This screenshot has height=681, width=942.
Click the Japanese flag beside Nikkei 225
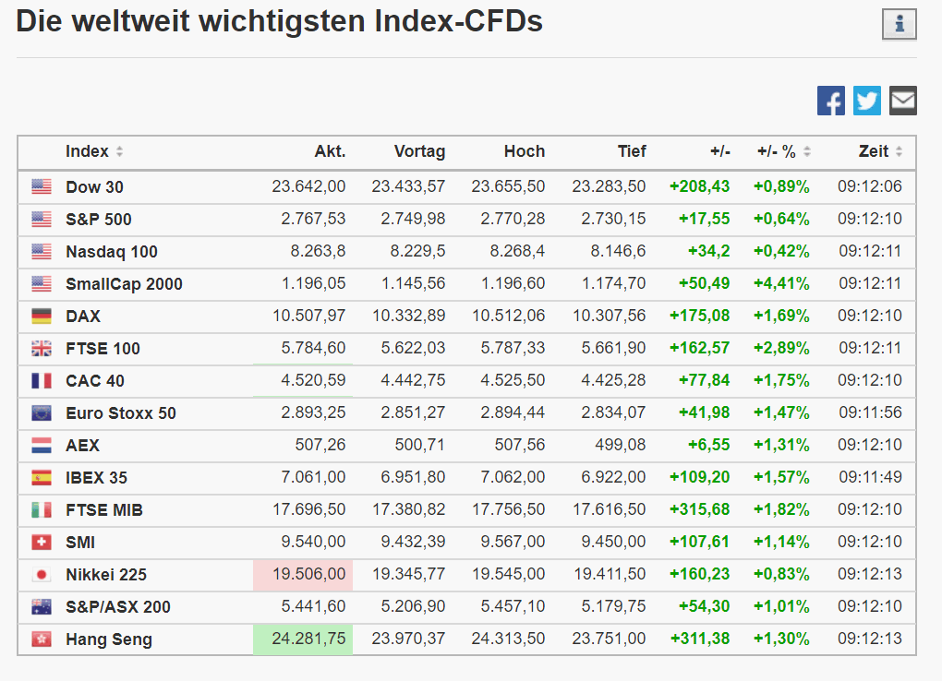[x=42, y=574]
